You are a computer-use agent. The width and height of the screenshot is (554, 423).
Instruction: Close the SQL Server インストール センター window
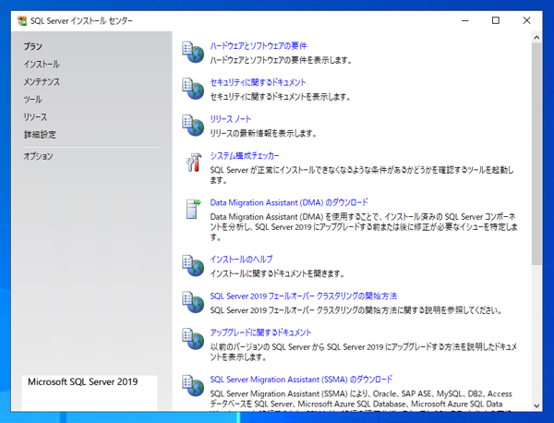tap(526, 21)
